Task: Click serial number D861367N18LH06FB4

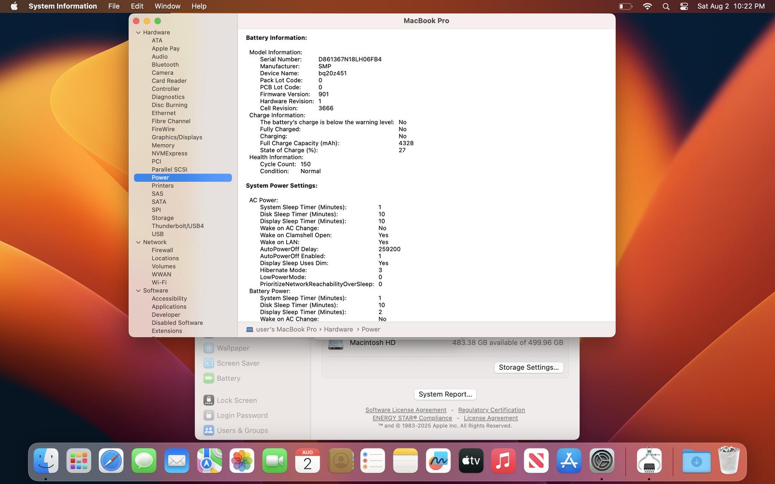Action: [x=350, y=60]
